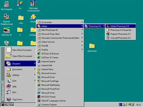The height and width of the screenshot is (107, 143).
Task: Select Open Office Document
Action: [x=20, y=56]
